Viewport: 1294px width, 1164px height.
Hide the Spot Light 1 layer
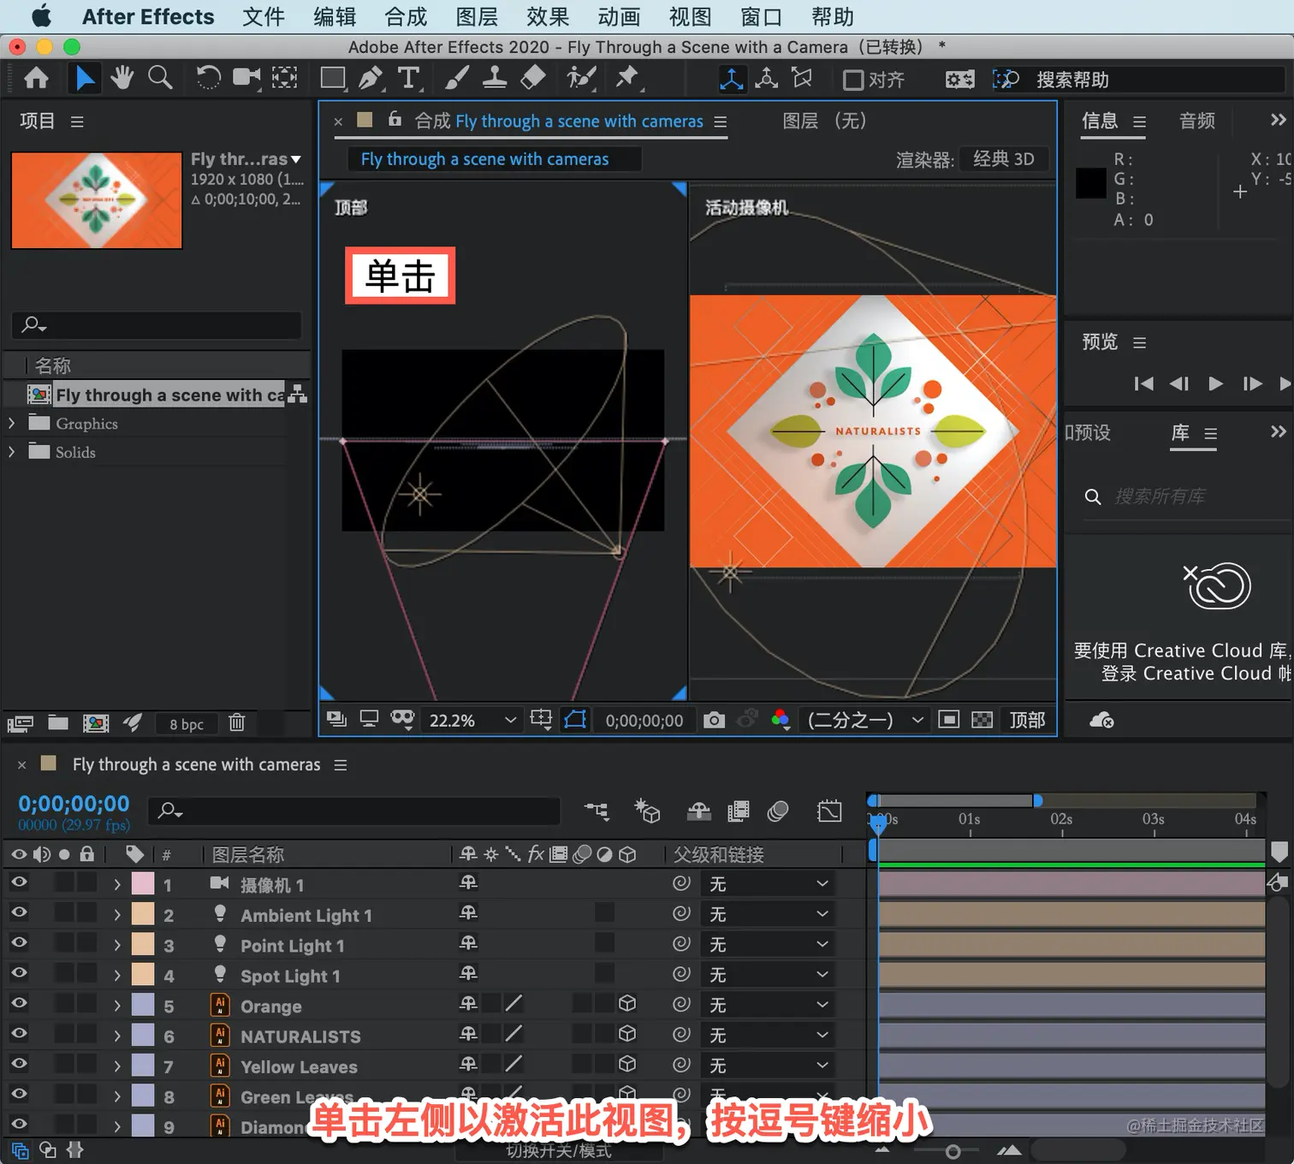coord(19,974)
